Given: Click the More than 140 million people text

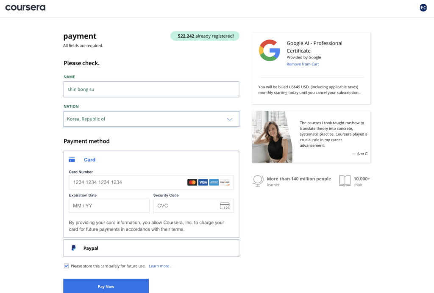Looking at the screenshot, I should click(299, 179).
